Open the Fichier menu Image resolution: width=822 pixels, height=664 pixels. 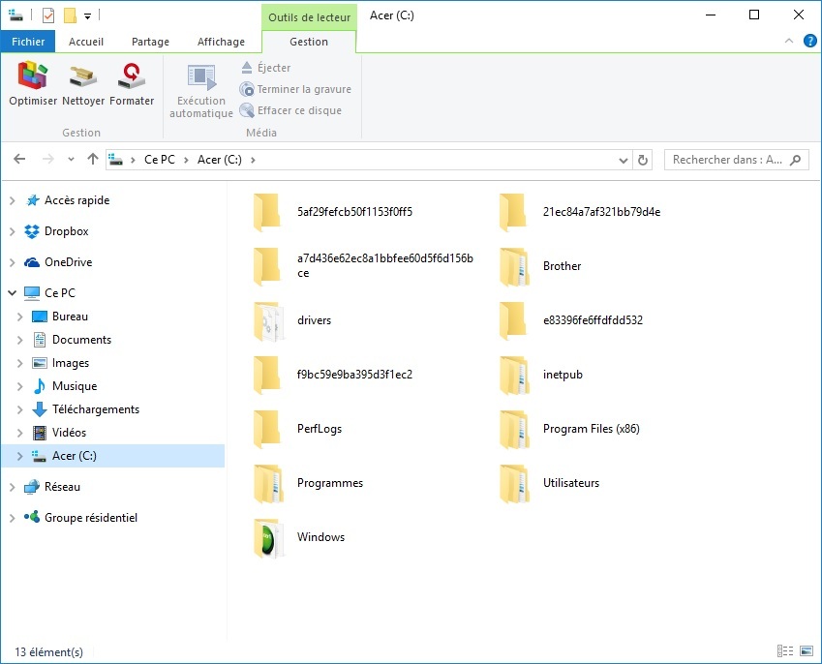[28, 42]
